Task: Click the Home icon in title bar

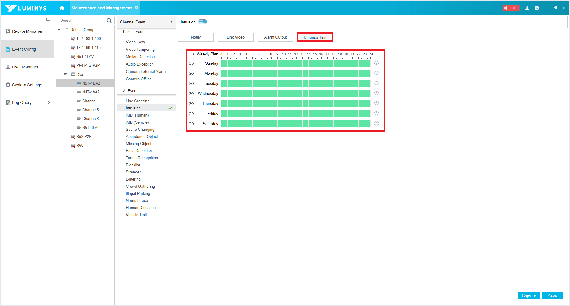Action: (x=62, y=8)
